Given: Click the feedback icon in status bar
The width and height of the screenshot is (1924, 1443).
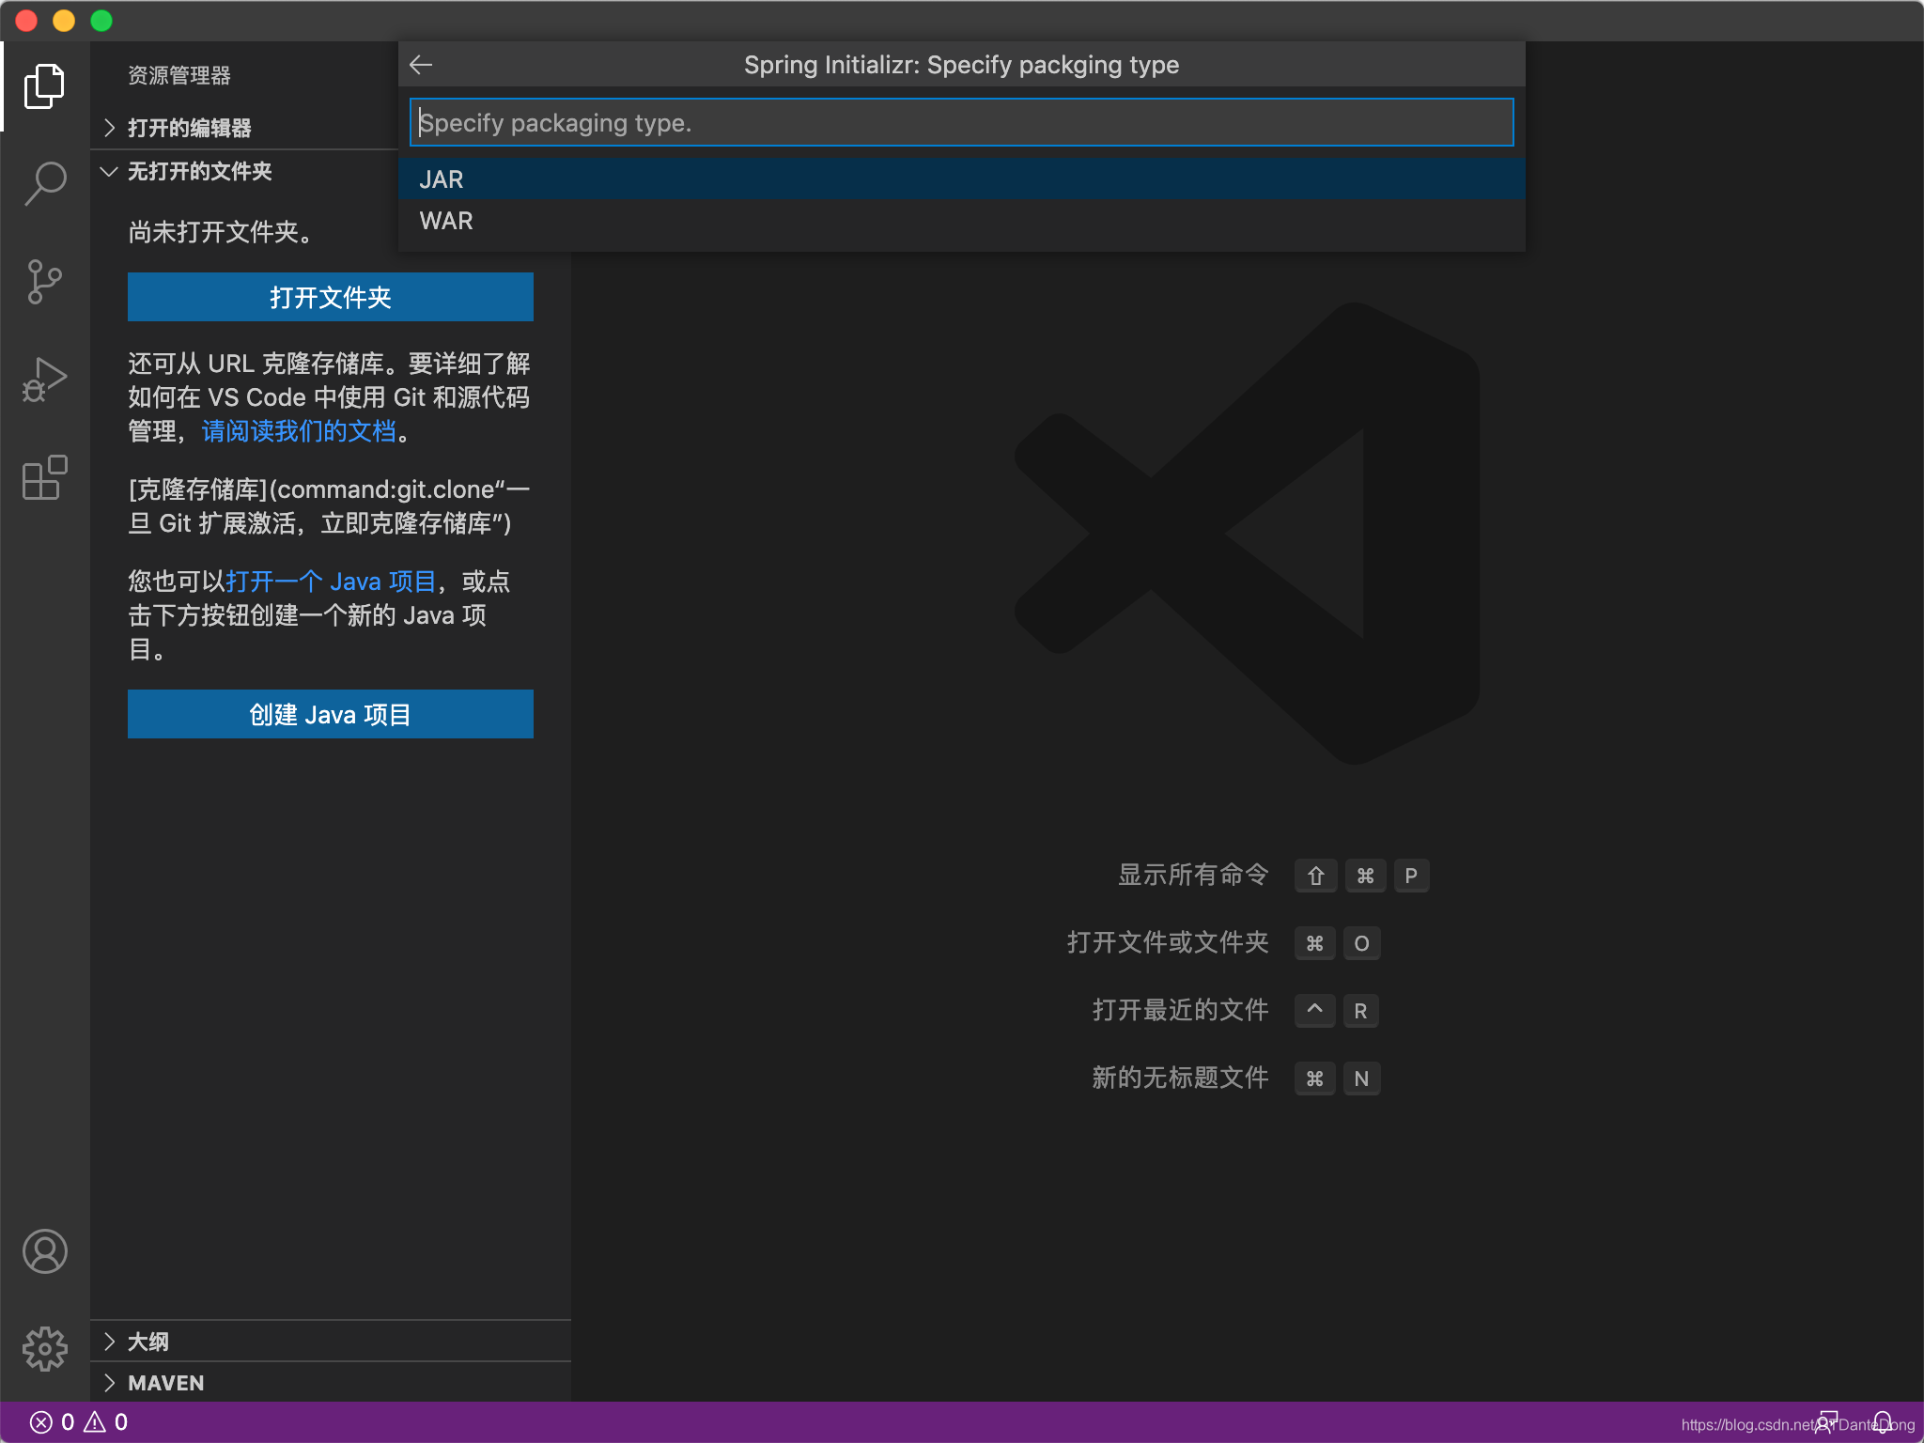Looking at the screenshot, I should point(1826,1422).
